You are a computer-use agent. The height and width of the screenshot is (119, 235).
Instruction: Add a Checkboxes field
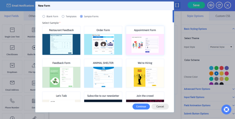(12, 50)
